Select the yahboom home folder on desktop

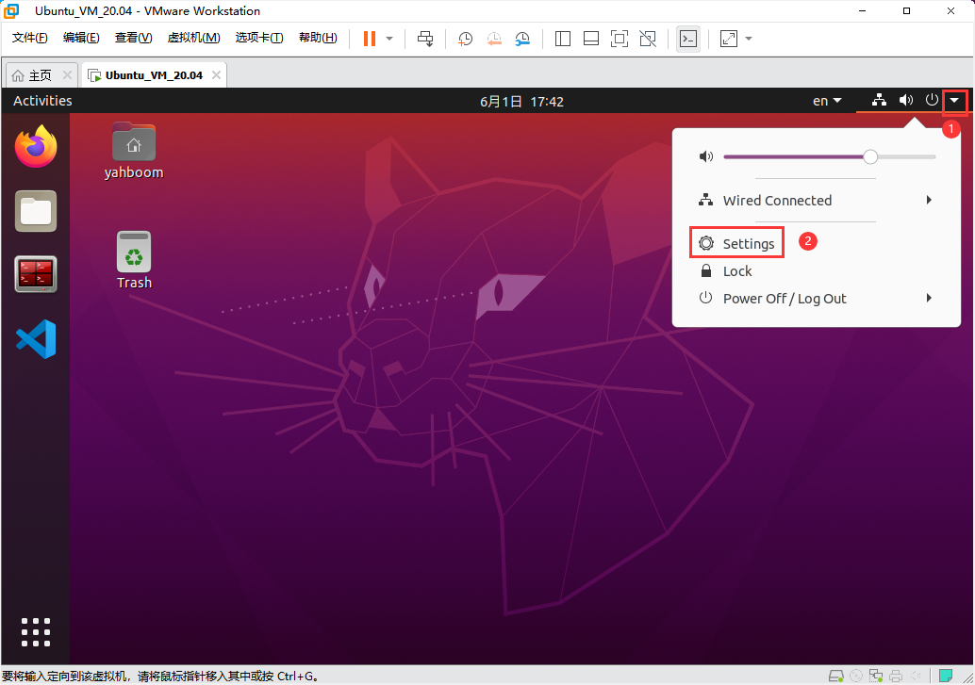point(134,151)
